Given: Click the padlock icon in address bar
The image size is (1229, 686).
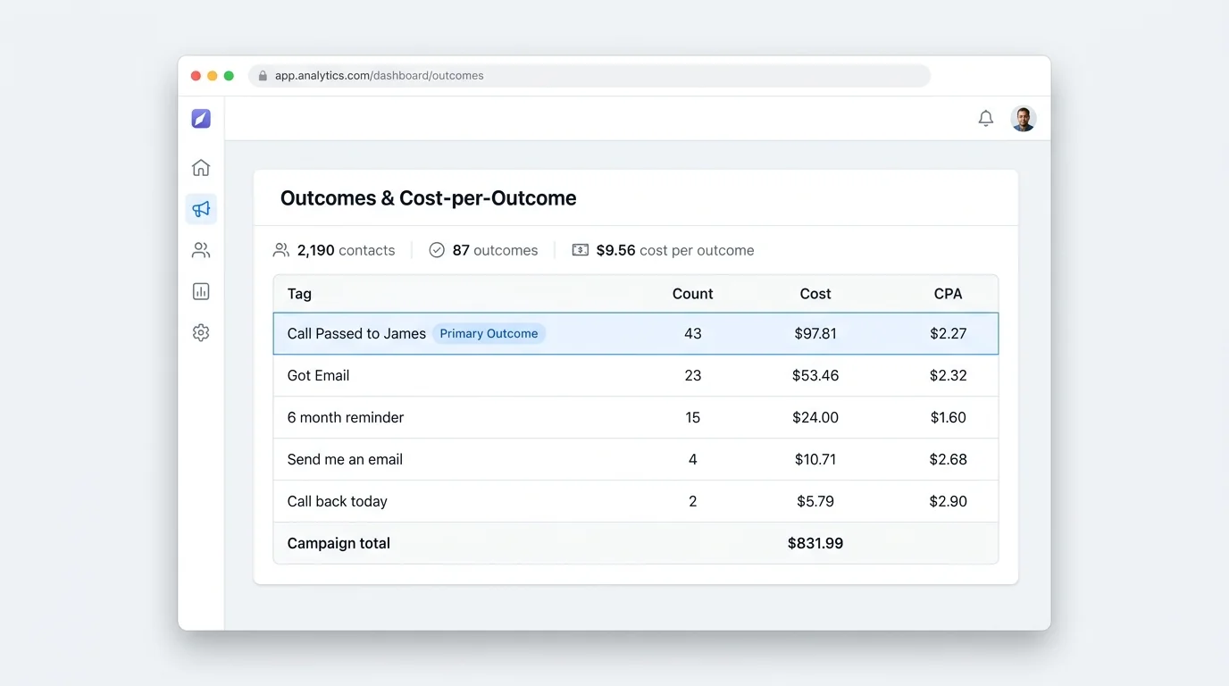Looking at the screenshot, I should coord(263,76).
